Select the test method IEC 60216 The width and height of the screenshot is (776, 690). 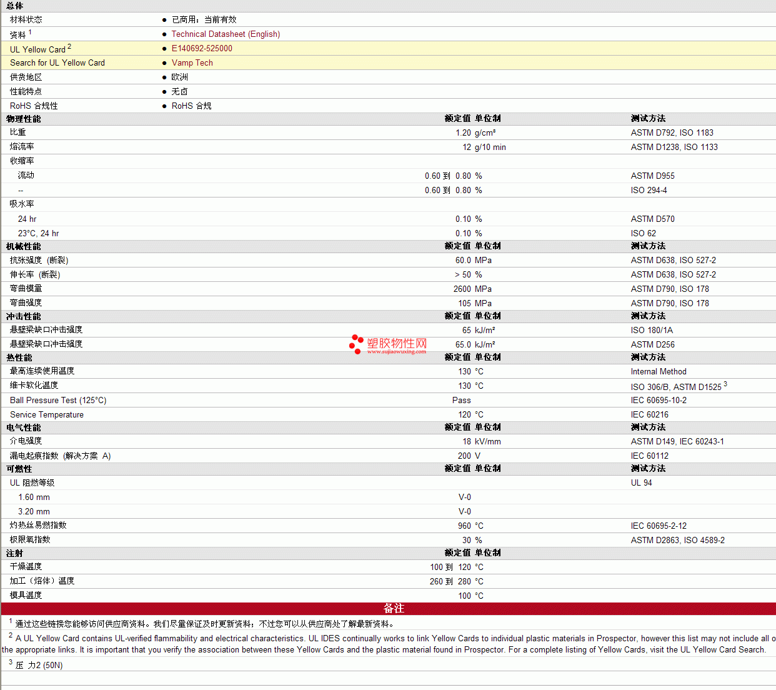click(x=650, y=415)
